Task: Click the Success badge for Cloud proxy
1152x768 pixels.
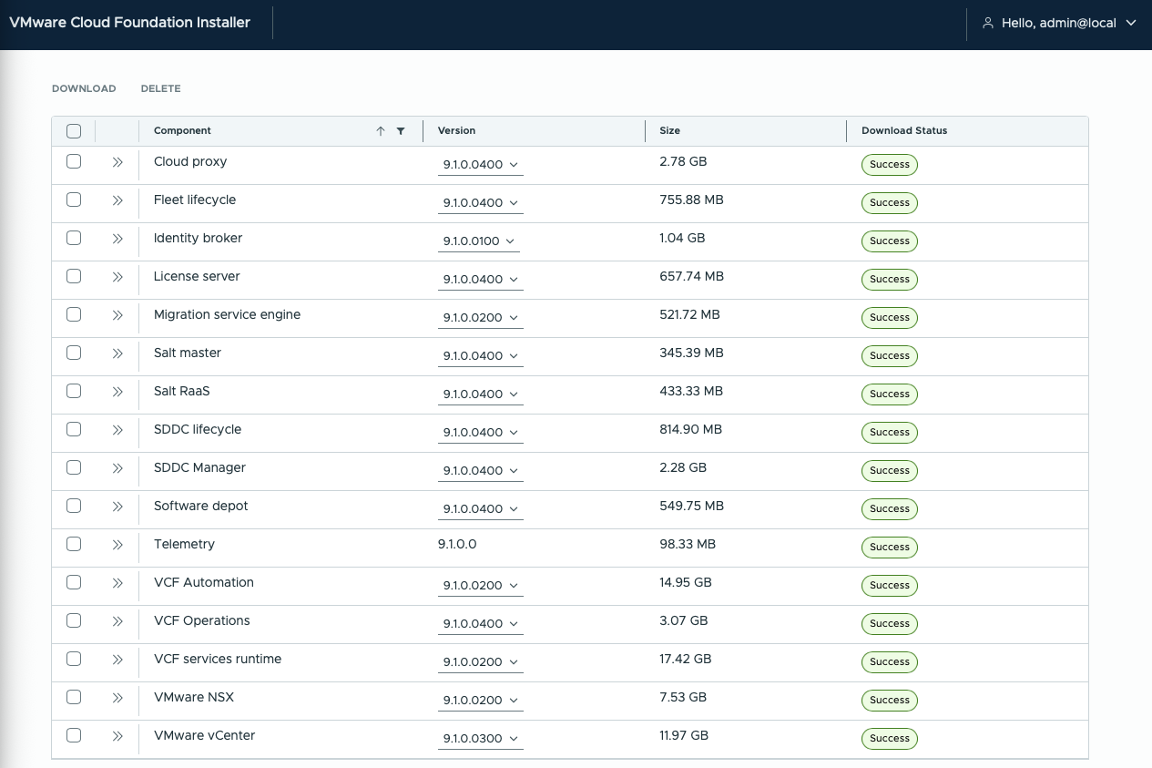Action: click(x=890, y=165)
